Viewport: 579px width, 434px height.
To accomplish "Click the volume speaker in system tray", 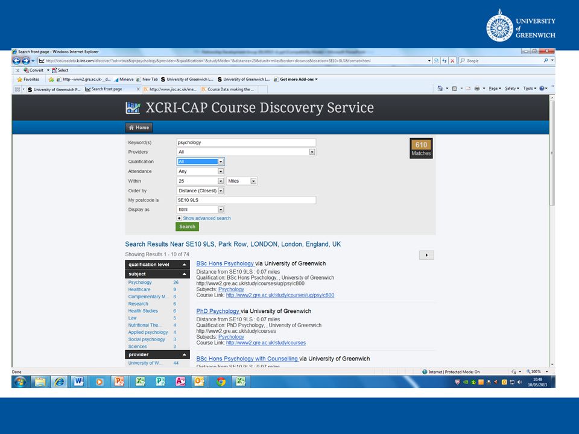I will [520, 382].
